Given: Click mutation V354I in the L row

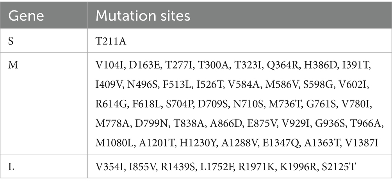Looking at the screenshot, I should tap(109, 167).
